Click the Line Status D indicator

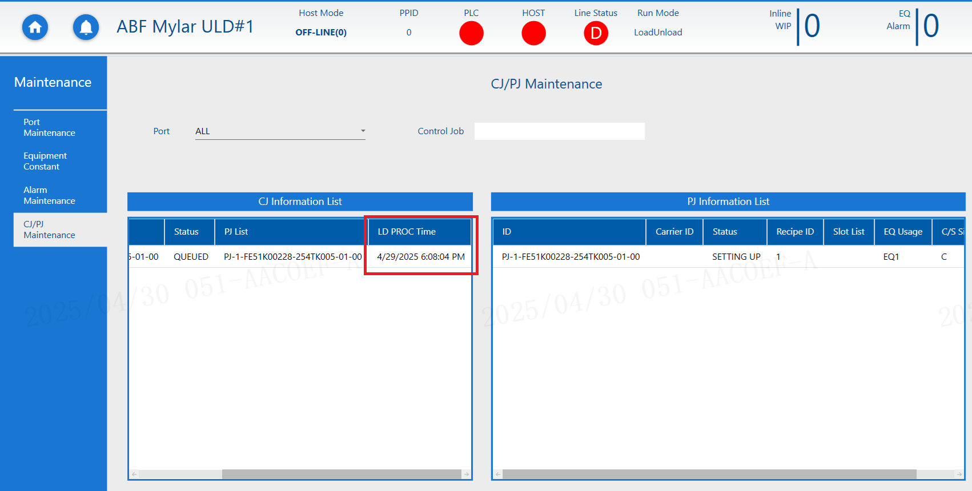point(596,33)
